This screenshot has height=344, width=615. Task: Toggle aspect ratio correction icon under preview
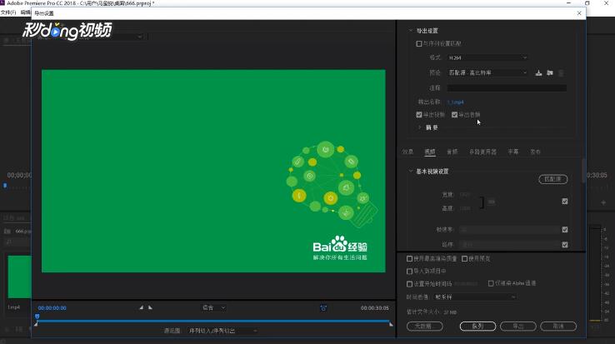point(323,308)
